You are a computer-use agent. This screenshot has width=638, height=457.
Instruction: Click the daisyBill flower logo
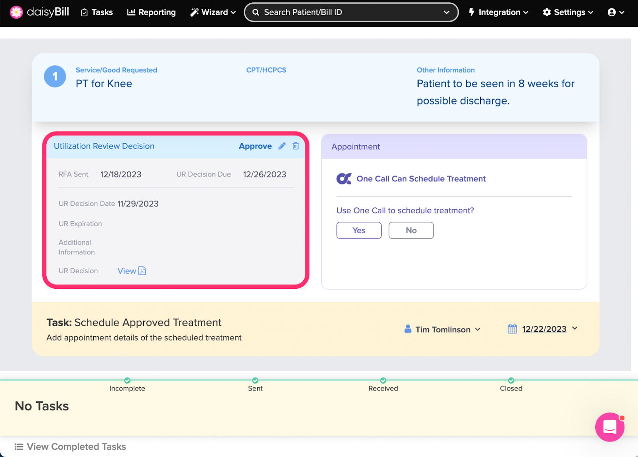16,12
